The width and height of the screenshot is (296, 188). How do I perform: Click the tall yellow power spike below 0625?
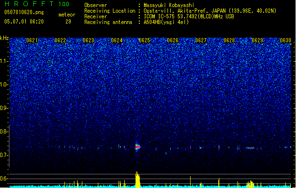138,180
